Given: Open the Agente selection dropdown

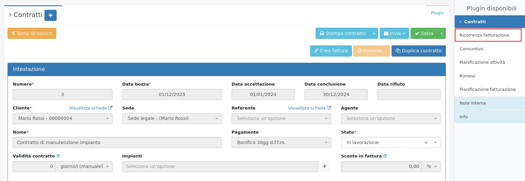Looking at the screenshot, I should [x=391, y=118].
